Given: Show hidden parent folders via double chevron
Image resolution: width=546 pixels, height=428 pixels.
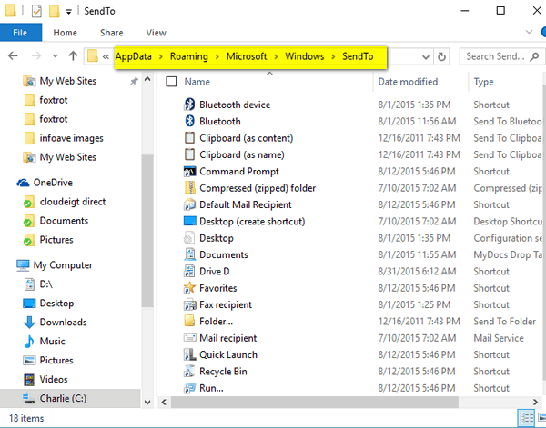Looking at the screenshot, I should pos(106,56).
